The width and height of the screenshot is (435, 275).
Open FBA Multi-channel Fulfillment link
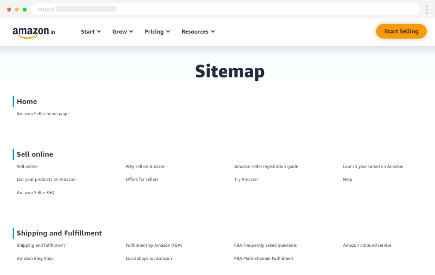(x=263, y=259)
